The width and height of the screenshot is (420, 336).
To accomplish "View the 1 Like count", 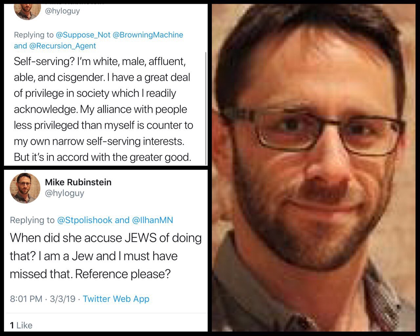I will click(21, 325).
